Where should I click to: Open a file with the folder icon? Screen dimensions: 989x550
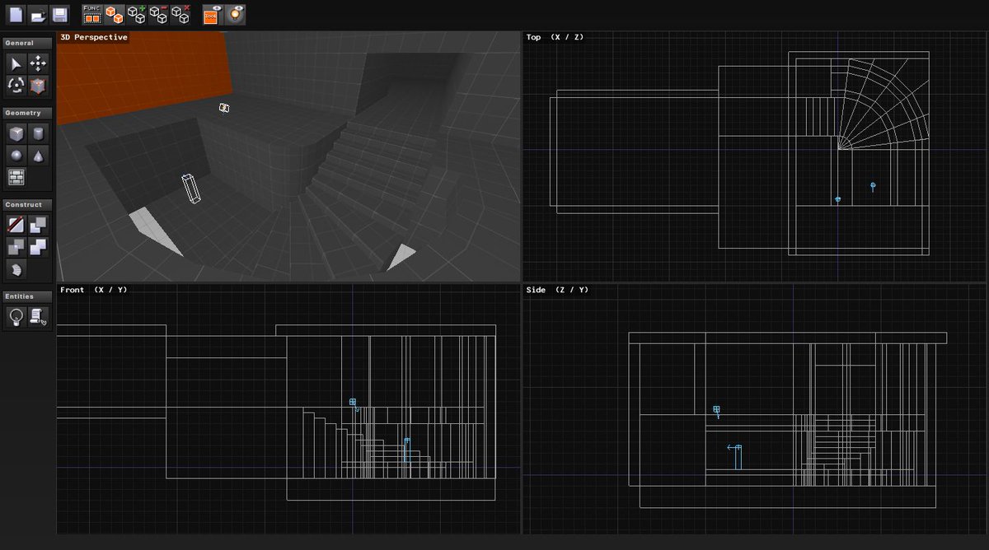[x=38, y=14]
